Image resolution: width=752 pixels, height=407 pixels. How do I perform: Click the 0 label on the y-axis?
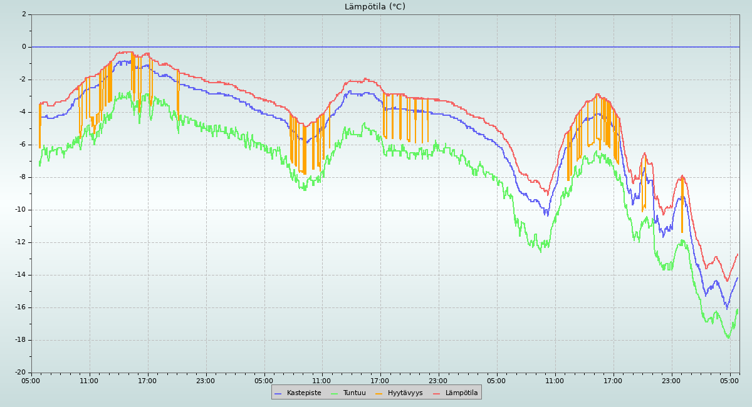click(24, 47)
